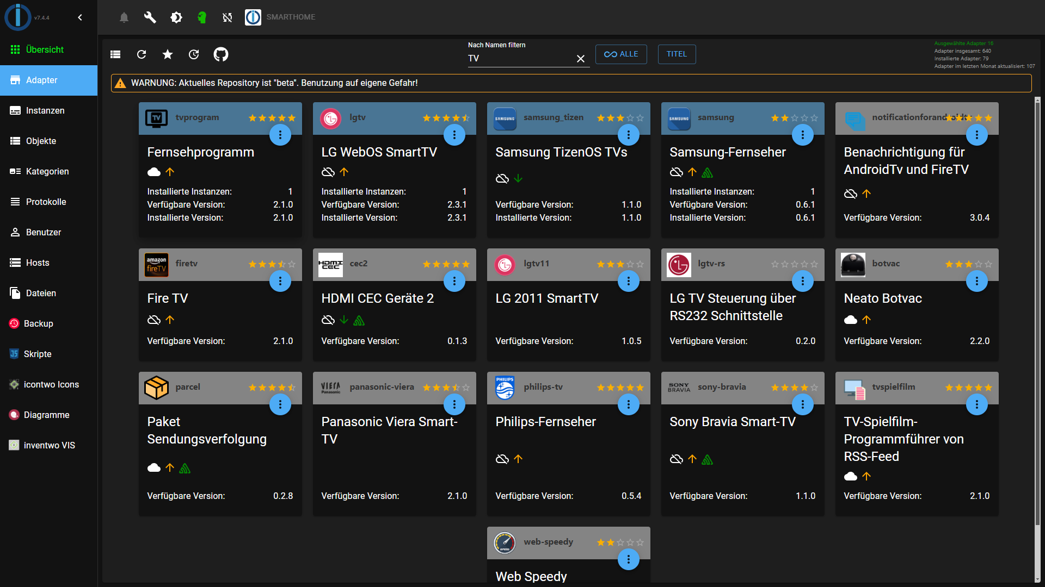Go to Hosts page
Viewport: 1045px width, 587px height.
click(49, 263)
